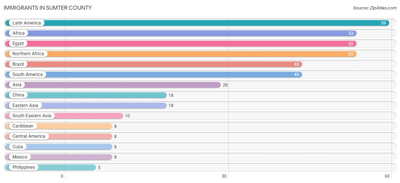Image resolution: width=400 pixels, height=183 pixels.
Task: Click the Egypt pink bar
Action: 181,44
